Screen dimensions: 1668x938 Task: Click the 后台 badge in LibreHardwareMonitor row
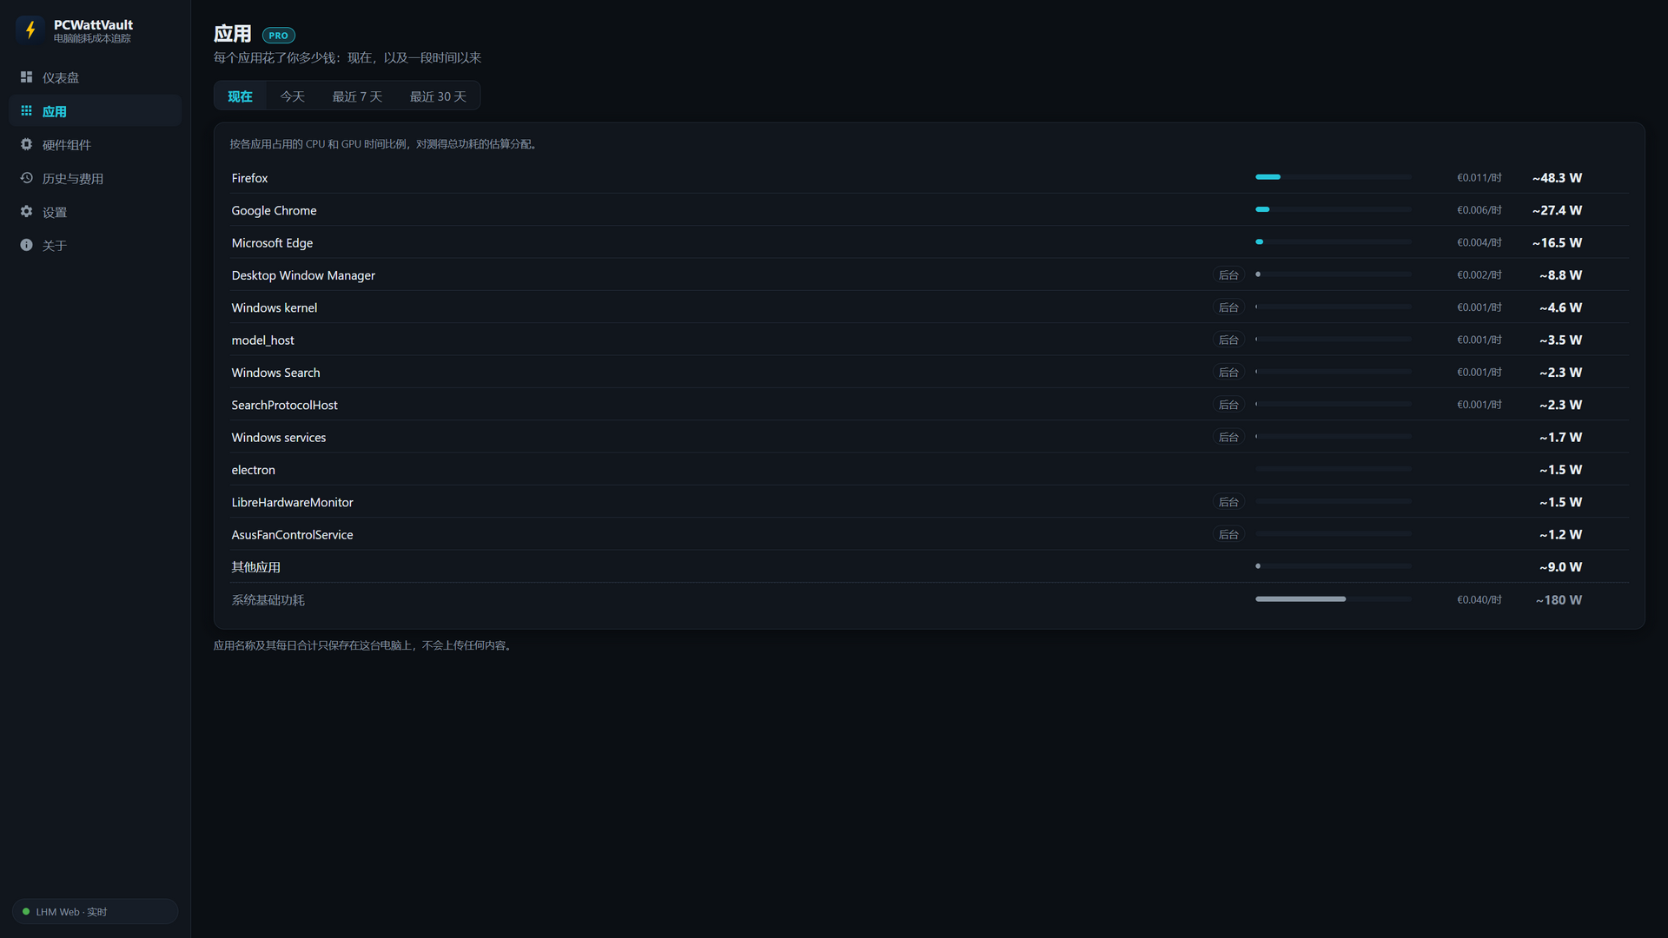[x=1228, y=502]
